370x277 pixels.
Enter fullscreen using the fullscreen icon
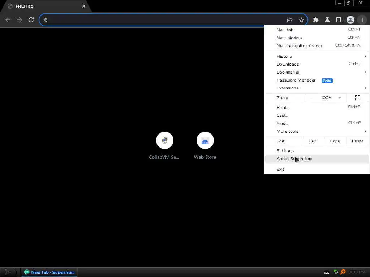pyautogui.click(x=357, y=98)
